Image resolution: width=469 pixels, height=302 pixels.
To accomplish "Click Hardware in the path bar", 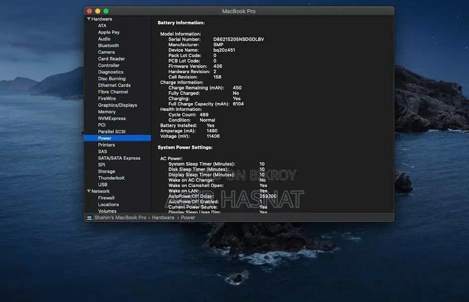I will (163, 217).
